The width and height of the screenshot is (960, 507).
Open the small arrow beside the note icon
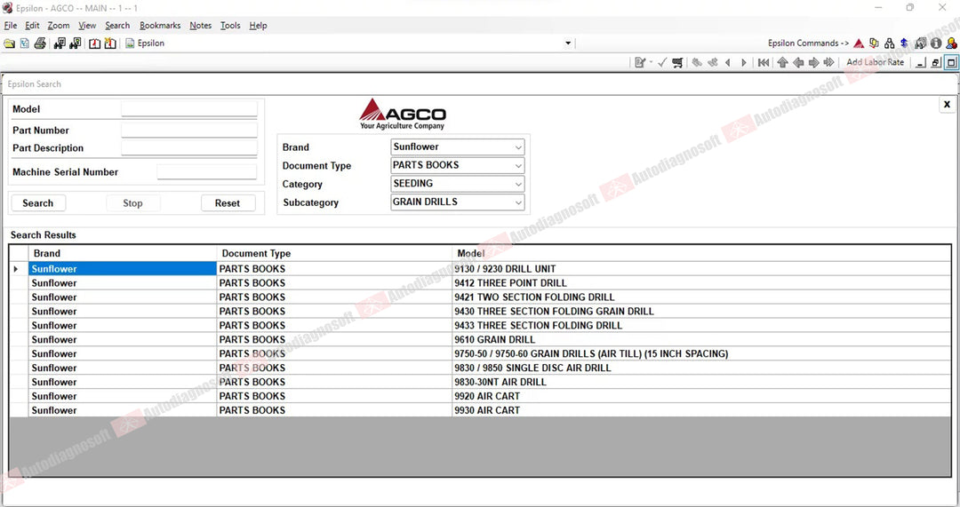[650, 62]
